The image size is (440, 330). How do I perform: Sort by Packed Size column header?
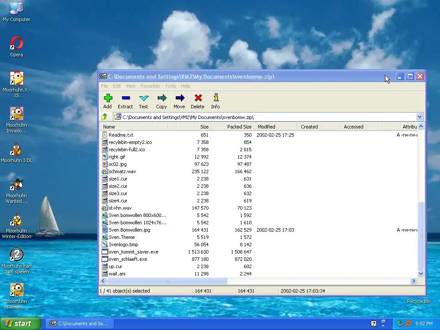pyautogui.click(x=232, y=127)
